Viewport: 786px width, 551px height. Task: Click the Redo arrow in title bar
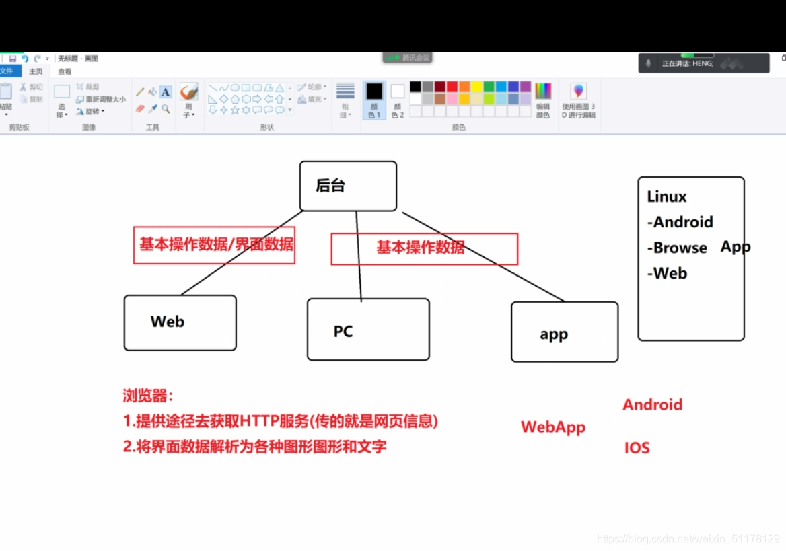click(37, 59)
